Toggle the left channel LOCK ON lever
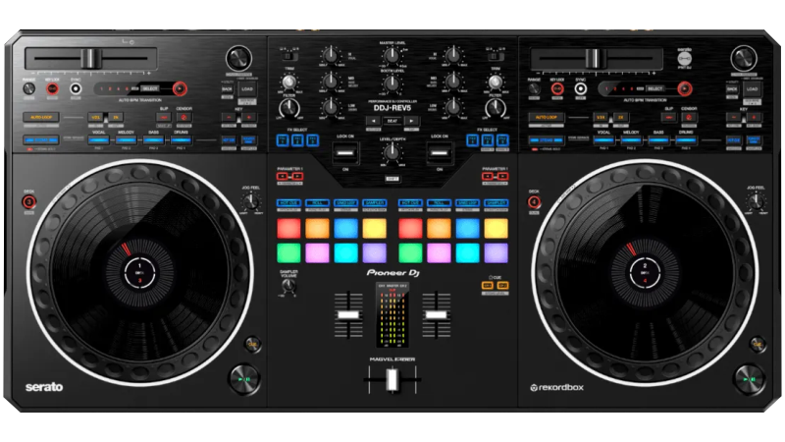 coord(344,152)
